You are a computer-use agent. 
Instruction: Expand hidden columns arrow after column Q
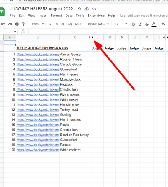coord(164,37)
